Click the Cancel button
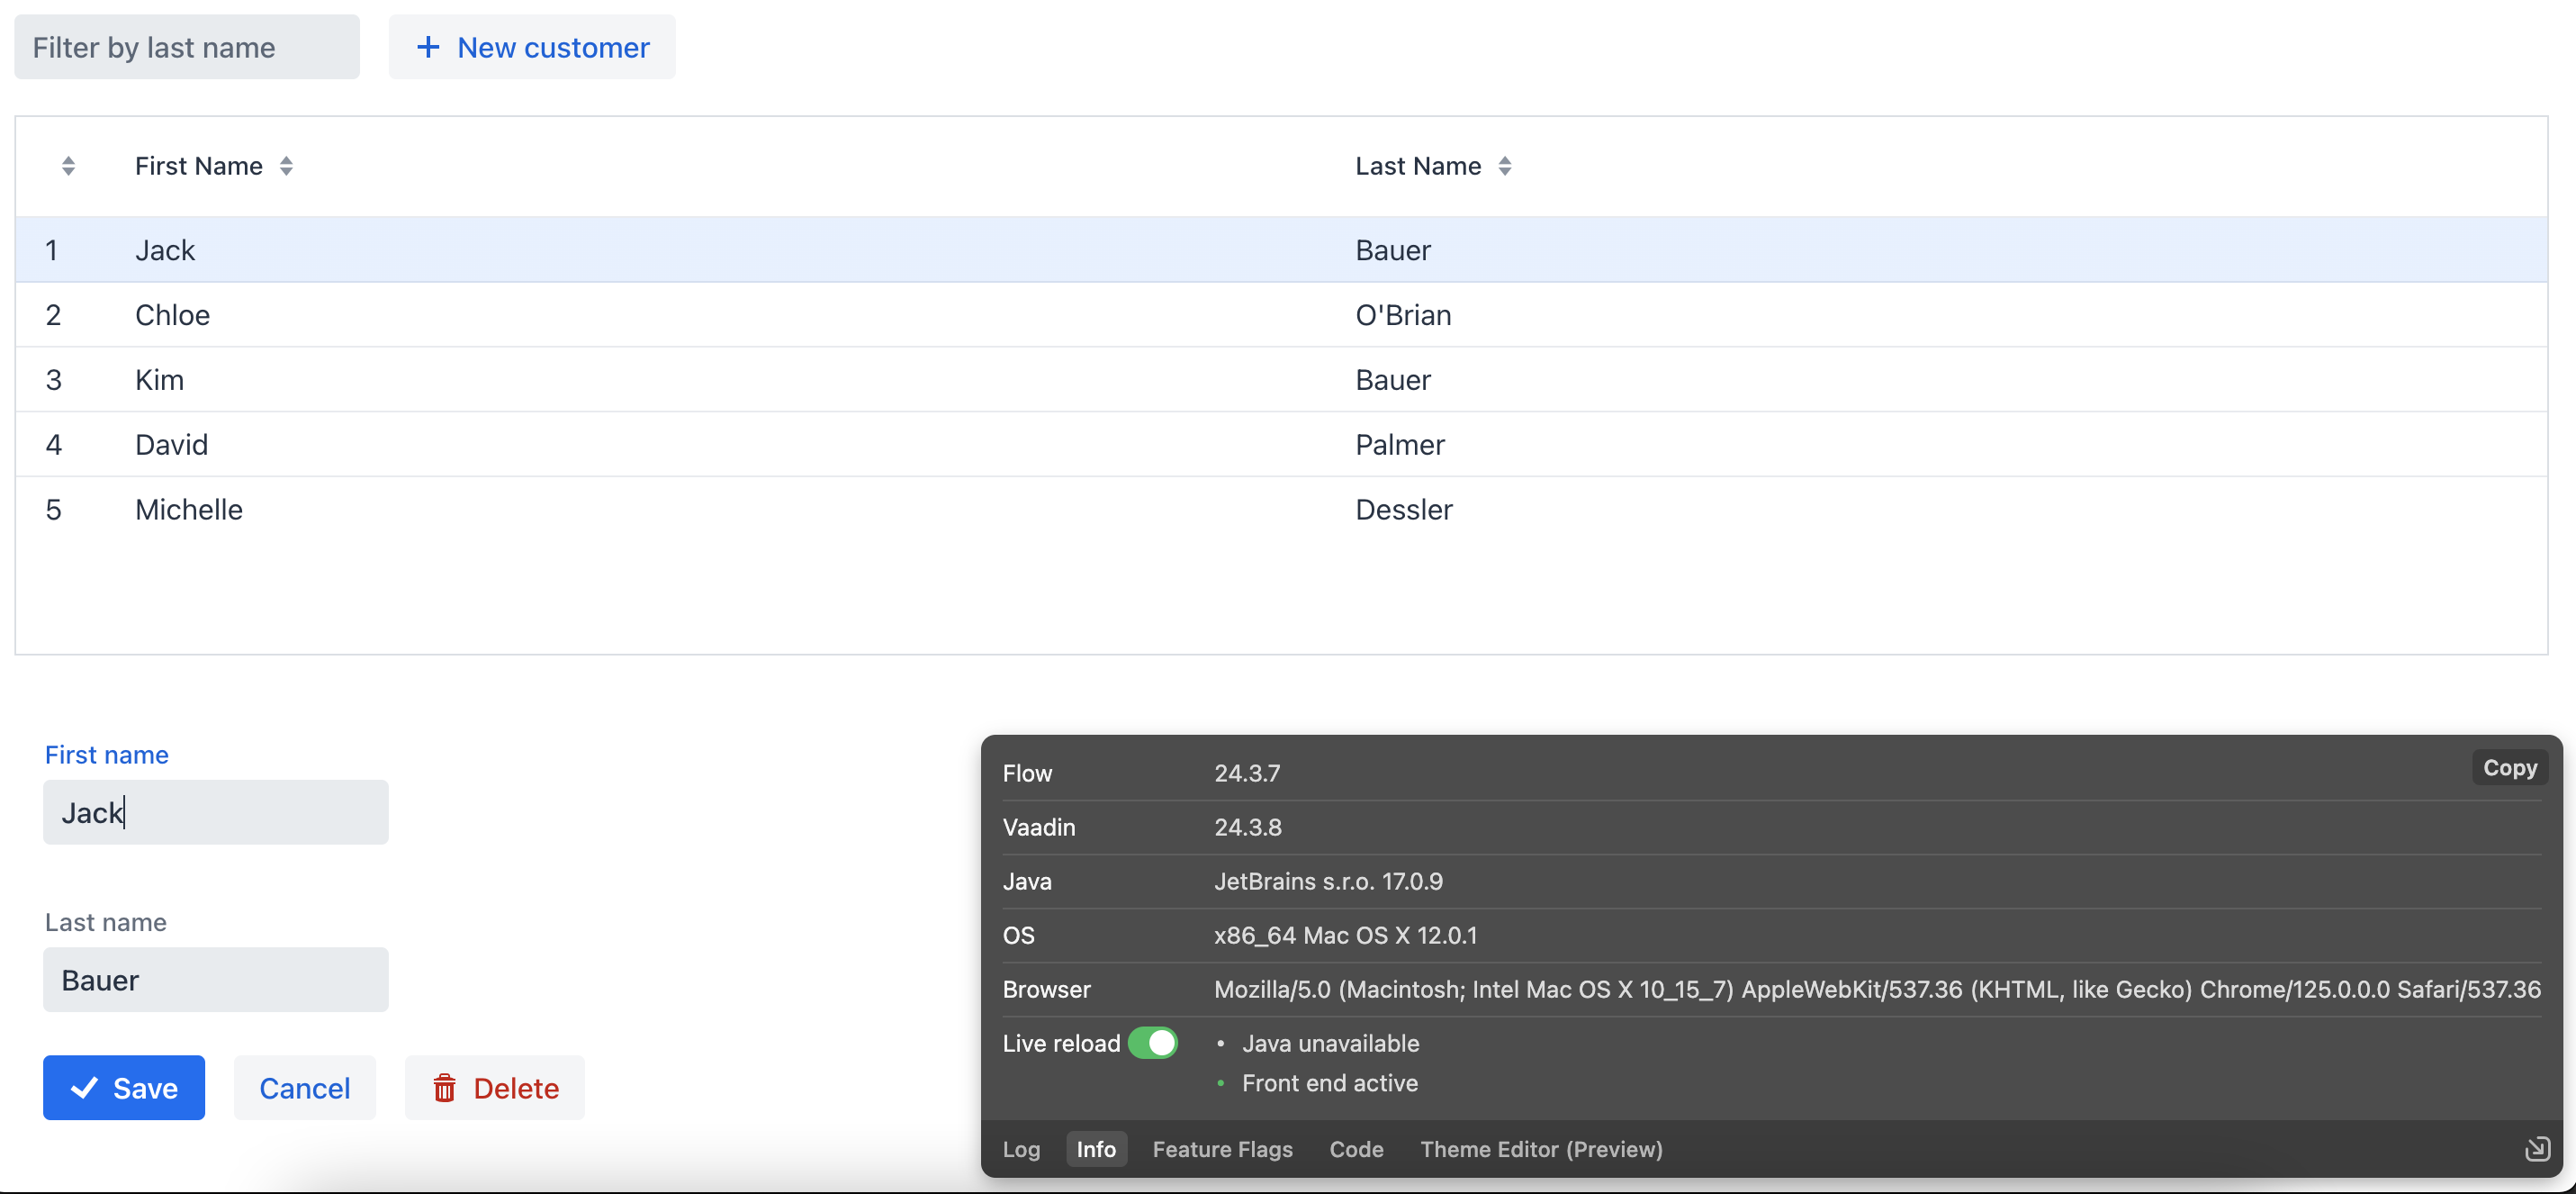 pos(304,1087)
